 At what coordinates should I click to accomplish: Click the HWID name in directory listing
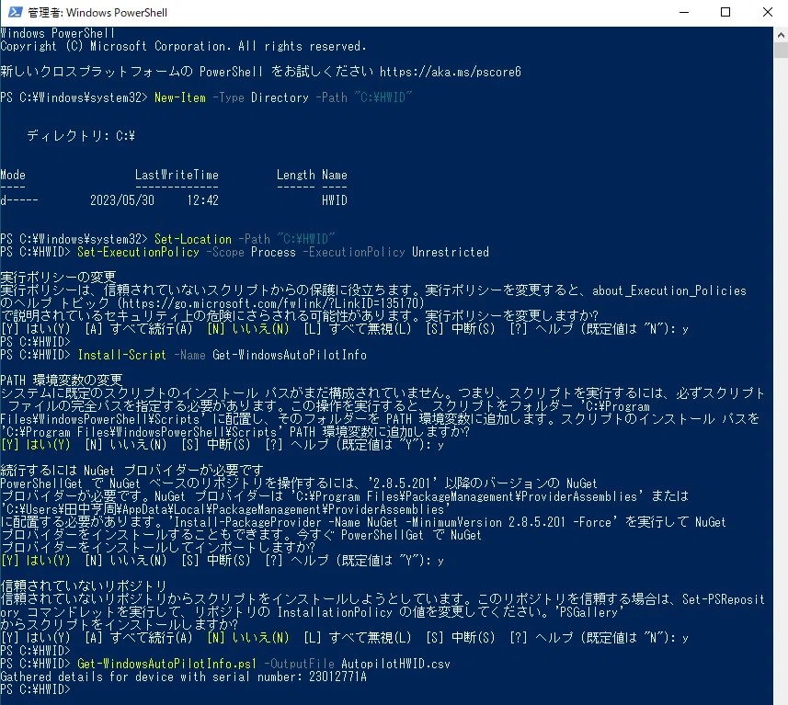point(334,200)
